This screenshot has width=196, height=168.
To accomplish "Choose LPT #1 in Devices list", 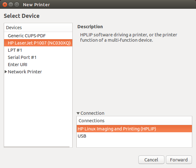I will (15, 50).
